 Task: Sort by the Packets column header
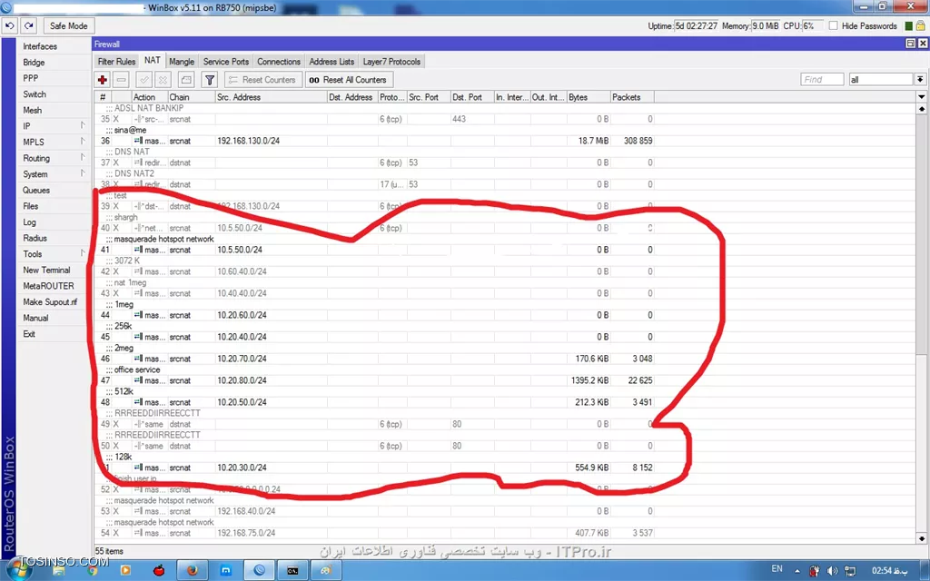click(x=632, y=96)
